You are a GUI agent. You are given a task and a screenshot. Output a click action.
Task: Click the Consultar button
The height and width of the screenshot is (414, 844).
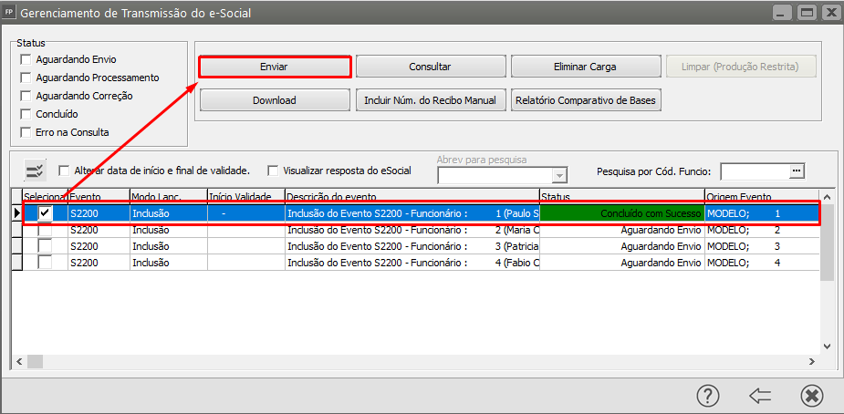[x=430, y=67]
